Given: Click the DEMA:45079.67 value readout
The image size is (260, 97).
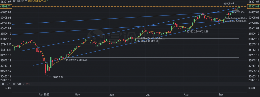Looking at the screenshot, I should (37, 1).
